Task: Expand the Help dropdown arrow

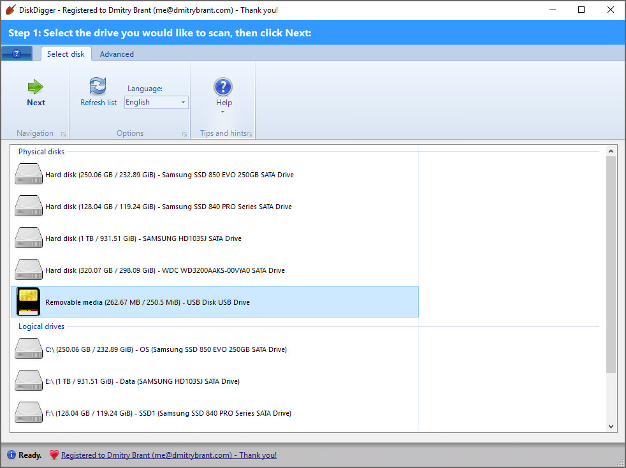Action: (x=222, y=112)
